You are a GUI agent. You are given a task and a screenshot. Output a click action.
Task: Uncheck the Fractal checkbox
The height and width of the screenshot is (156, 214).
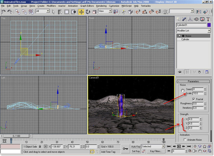tap(193, 99)
